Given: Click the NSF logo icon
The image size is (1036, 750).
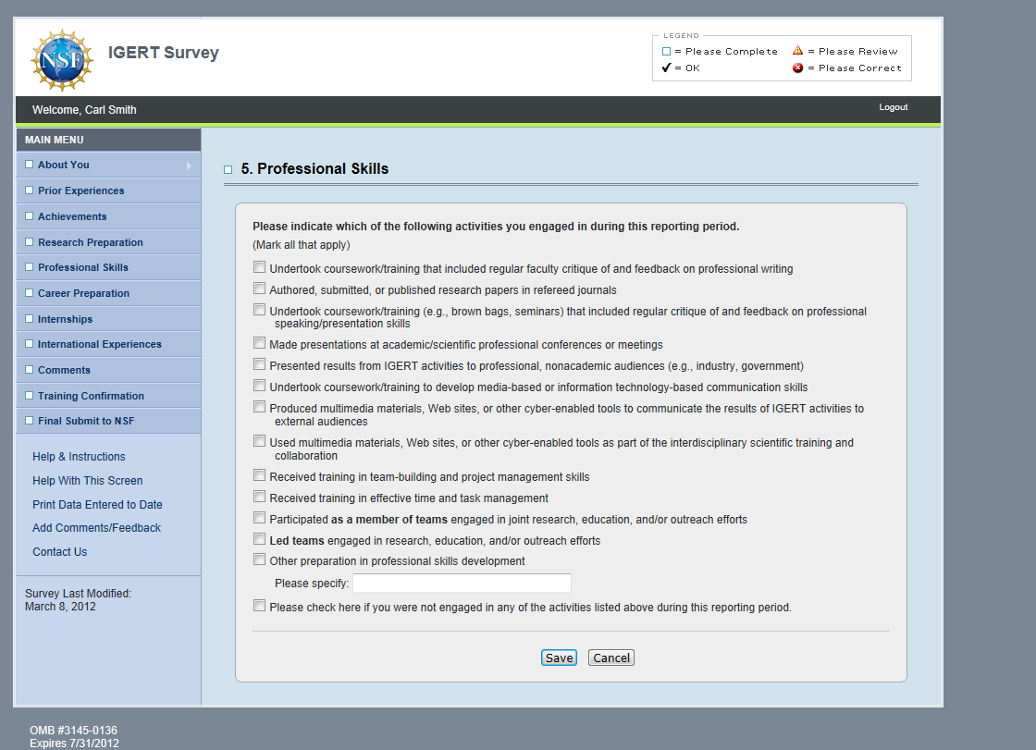Looking at the screenshot, I should (62, 60).
